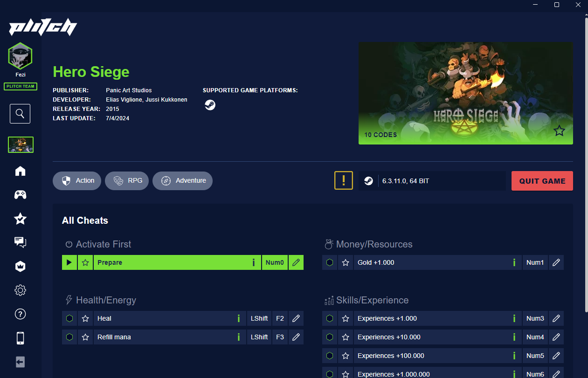Favorite the Experiences +100.000 cheat
The image size is (588, 378).
coord(346,356)
